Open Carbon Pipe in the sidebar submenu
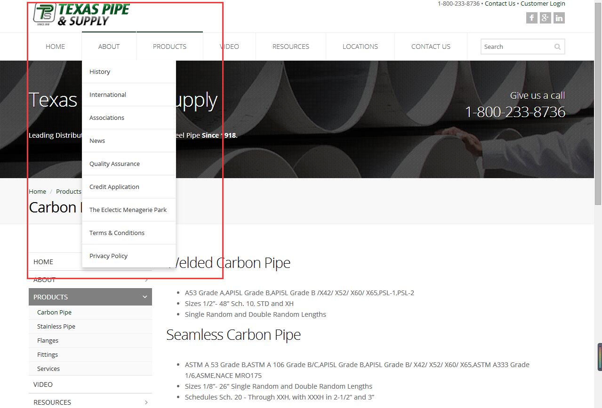This screenshot has height=408, width=602. coord(54,312)
